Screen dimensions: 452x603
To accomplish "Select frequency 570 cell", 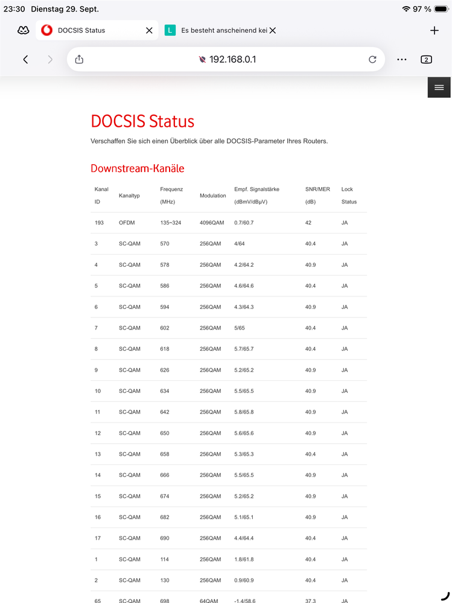I will [x=165, y=243].
